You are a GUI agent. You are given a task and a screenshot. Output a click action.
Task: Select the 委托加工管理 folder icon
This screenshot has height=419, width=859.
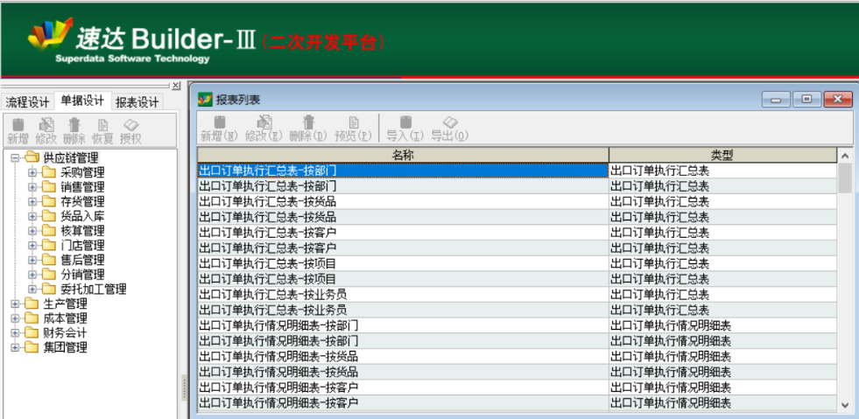click(x=50, y=289)
